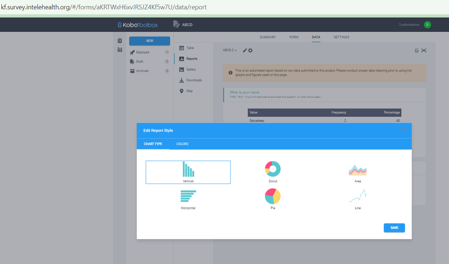This screenshot has height=264, width=449.
Task: Open the Chart Type tab
Action: click(x=153, y=144)
